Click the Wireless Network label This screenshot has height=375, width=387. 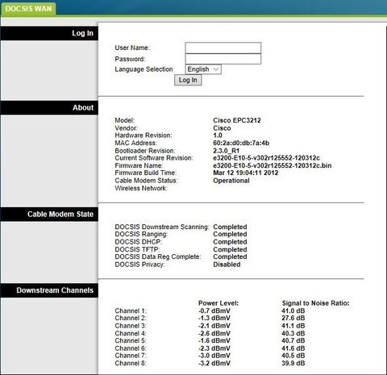click(x=141, y=188)
